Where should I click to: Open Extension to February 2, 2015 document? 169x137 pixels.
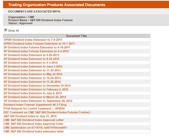point(36,89)
